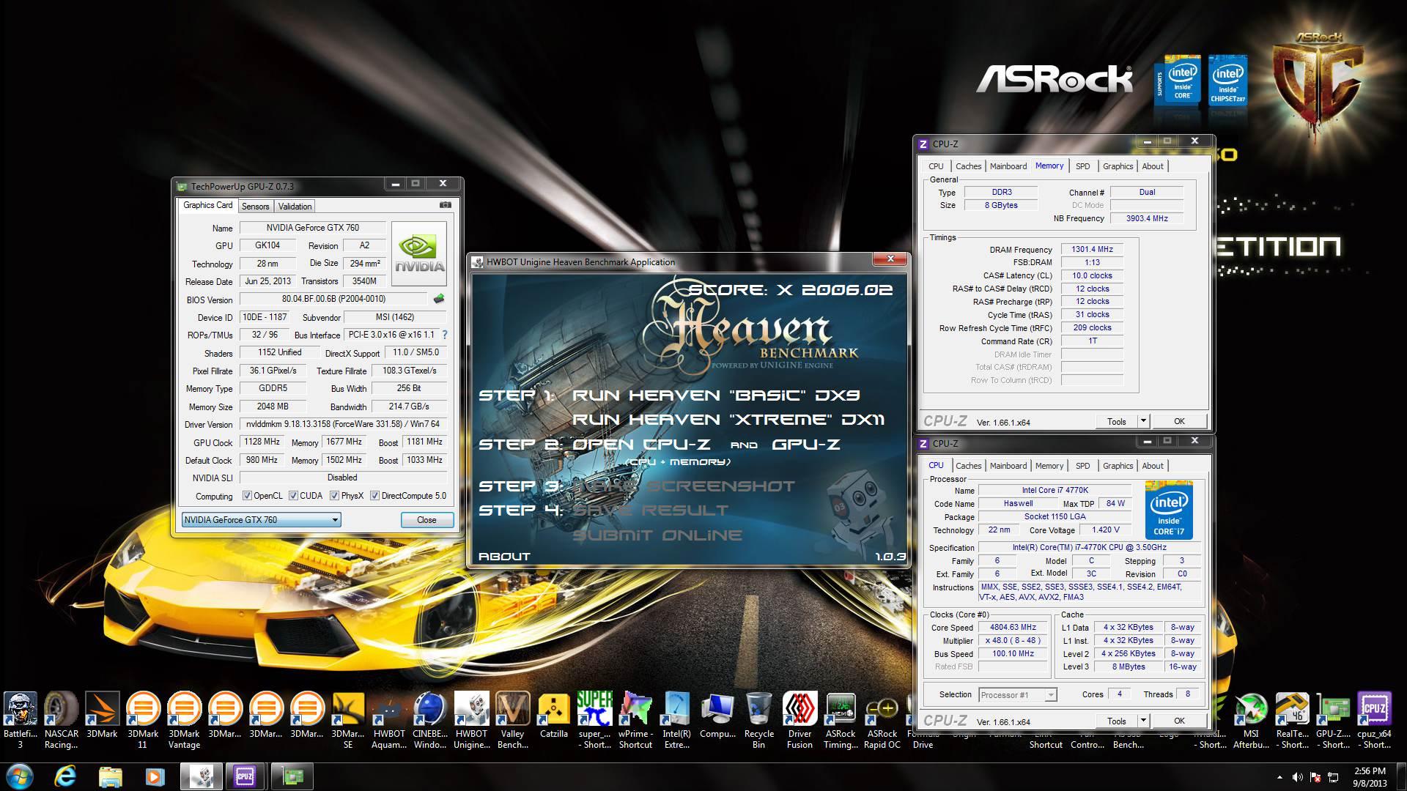Launch Internet Explorer from the taskbar
The image size is (1407, 791).
tap(67, 776)
